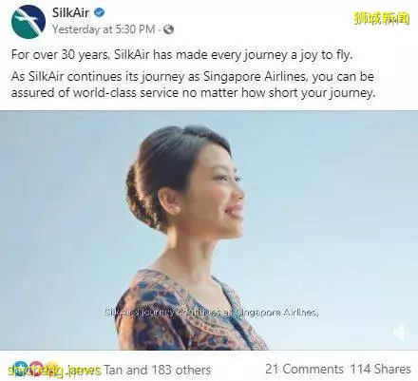Click the yellow 狮城新闻 watermark

[382, 17]
